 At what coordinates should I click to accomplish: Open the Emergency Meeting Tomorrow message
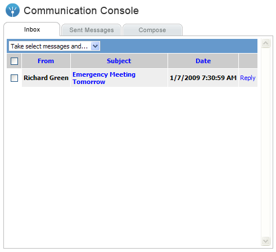click(104, 78)
